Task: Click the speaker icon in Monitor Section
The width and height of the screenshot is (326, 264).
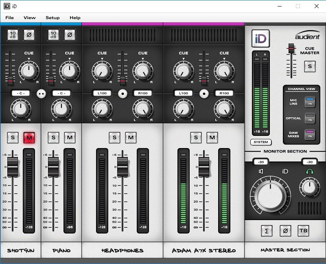Action: pos(261,171)
